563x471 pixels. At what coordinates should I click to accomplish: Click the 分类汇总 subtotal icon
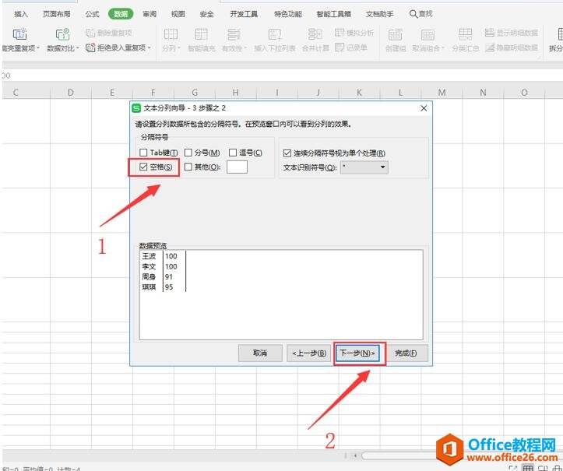(465, 35)
